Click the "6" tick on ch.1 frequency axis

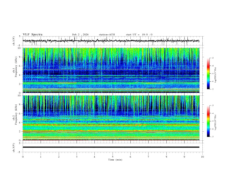tap(20, 66)
